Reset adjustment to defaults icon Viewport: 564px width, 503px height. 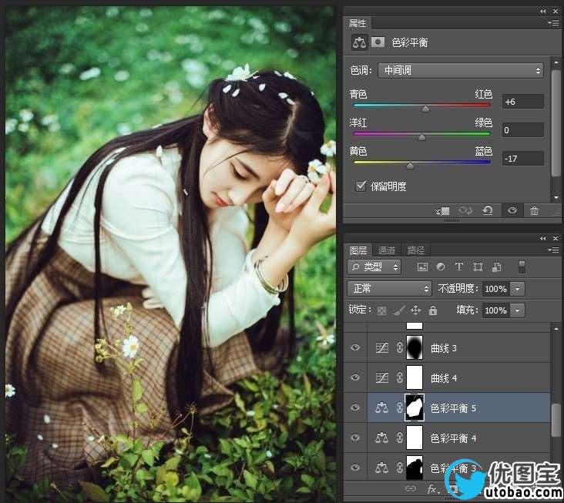click(488, 210)
